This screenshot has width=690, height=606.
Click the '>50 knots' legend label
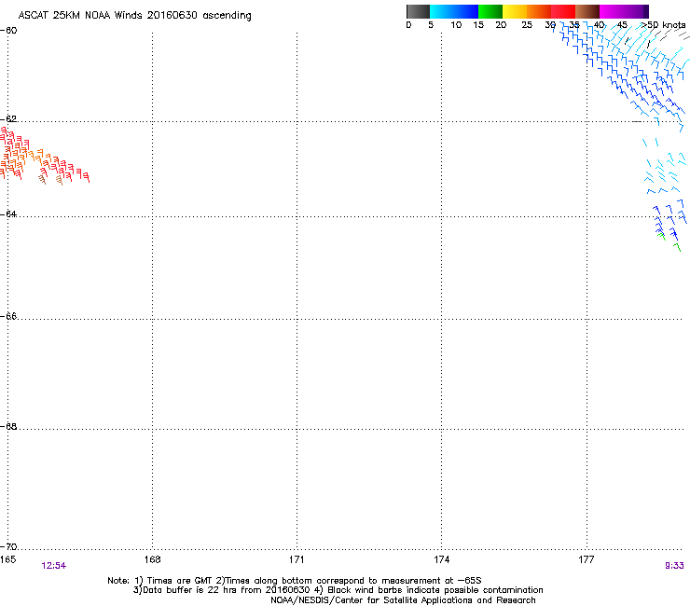pyautogui.click(x=663, y=25)
